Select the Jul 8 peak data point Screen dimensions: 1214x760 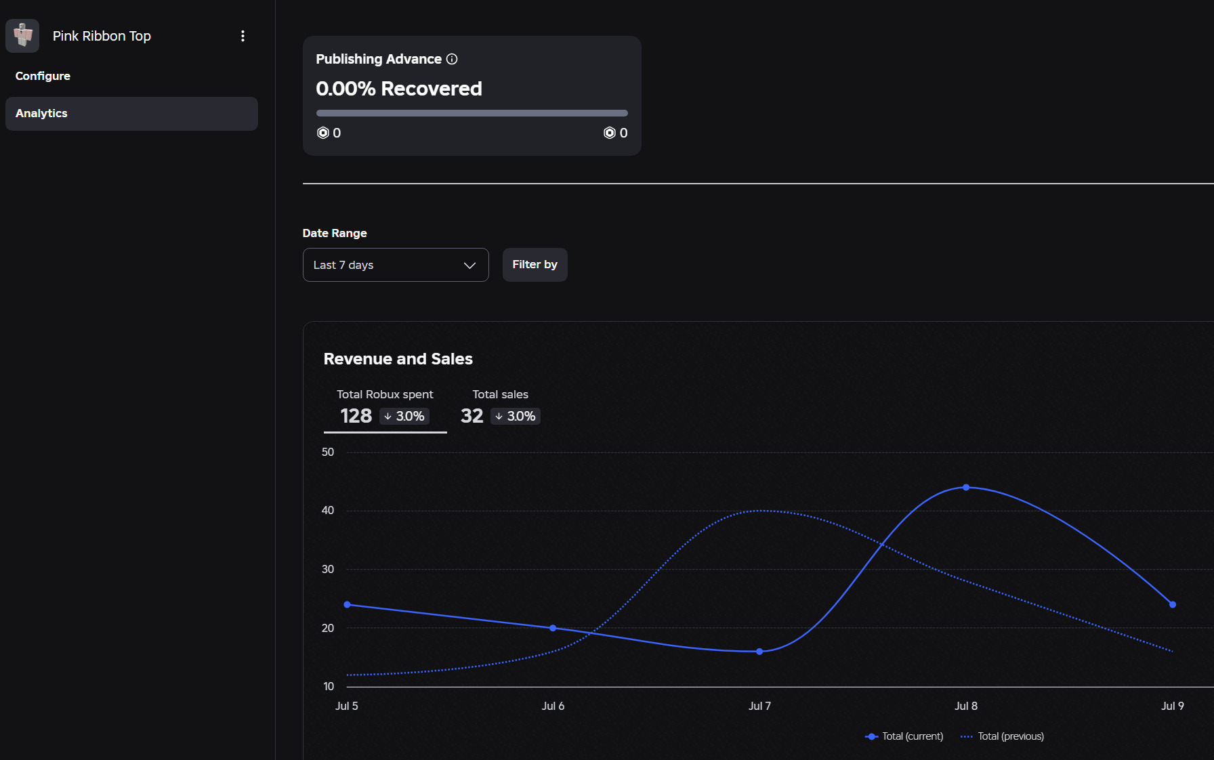[x=966, y=487]
